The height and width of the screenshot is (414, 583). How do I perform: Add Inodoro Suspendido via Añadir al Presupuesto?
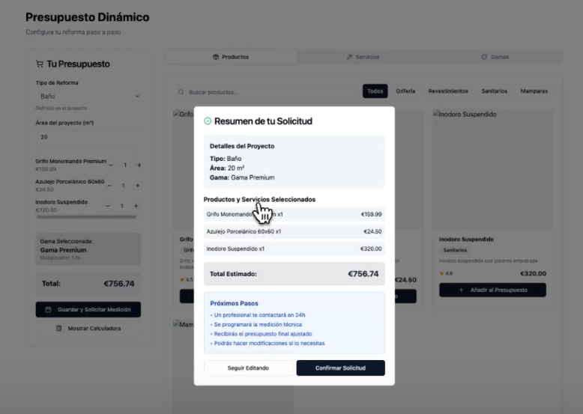pyautogui.click(x=492, y=290)
